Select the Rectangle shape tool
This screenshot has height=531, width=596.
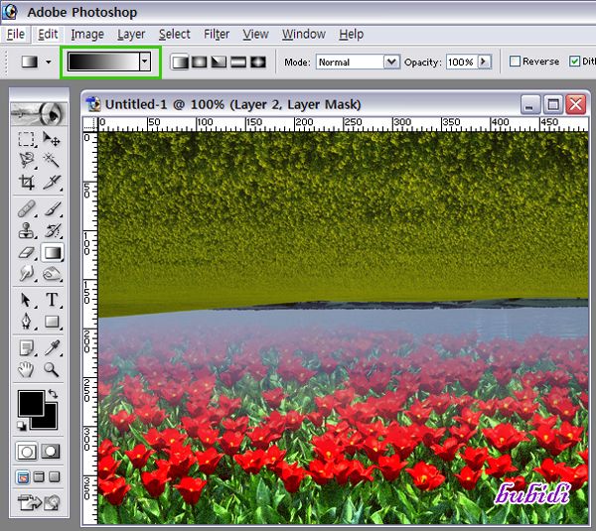(52, 322)
